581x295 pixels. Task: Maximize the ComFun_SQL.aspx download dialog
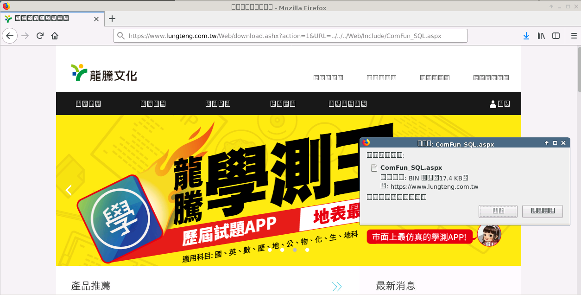click(555, 143)
